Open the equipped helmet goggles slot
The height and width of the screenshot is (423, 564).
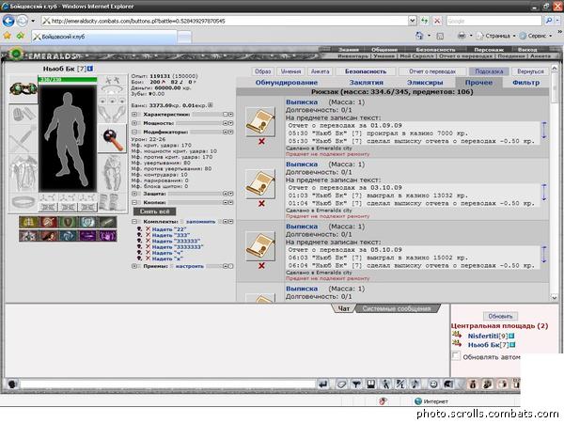23,89
